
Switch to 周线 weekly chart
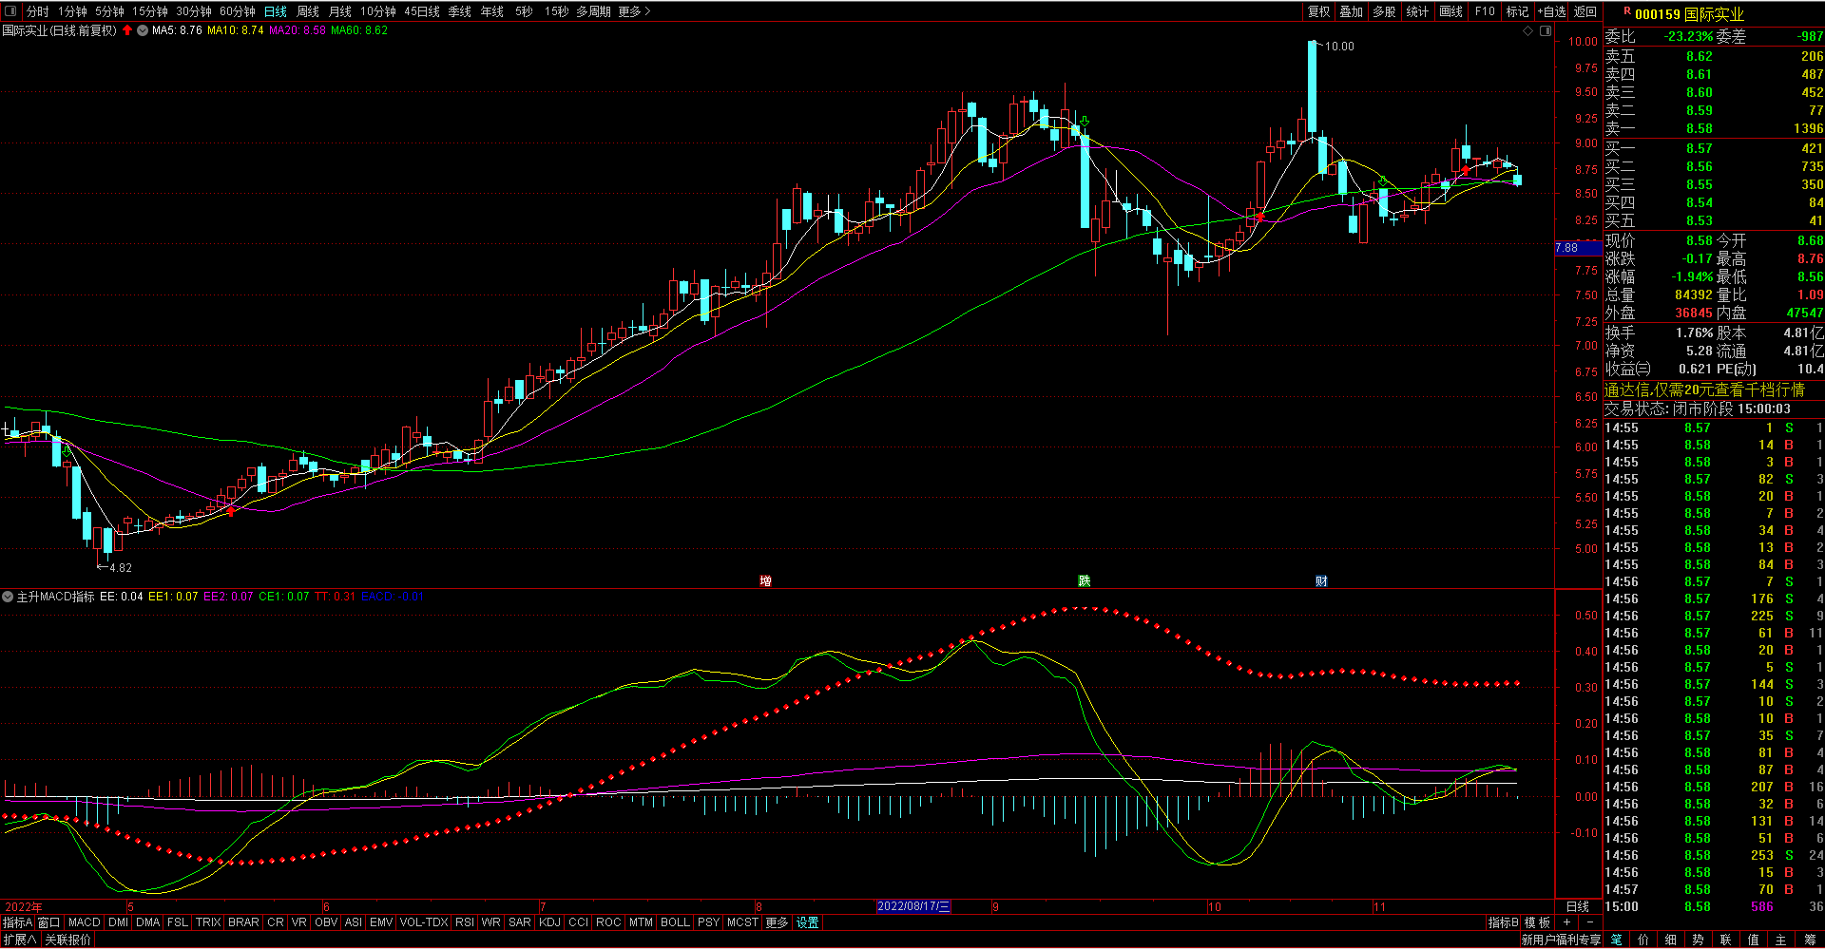[308, 11]
